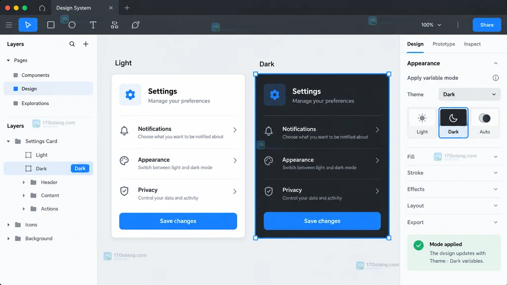Open Privacy row in Dark card

[x=322, y=193]
